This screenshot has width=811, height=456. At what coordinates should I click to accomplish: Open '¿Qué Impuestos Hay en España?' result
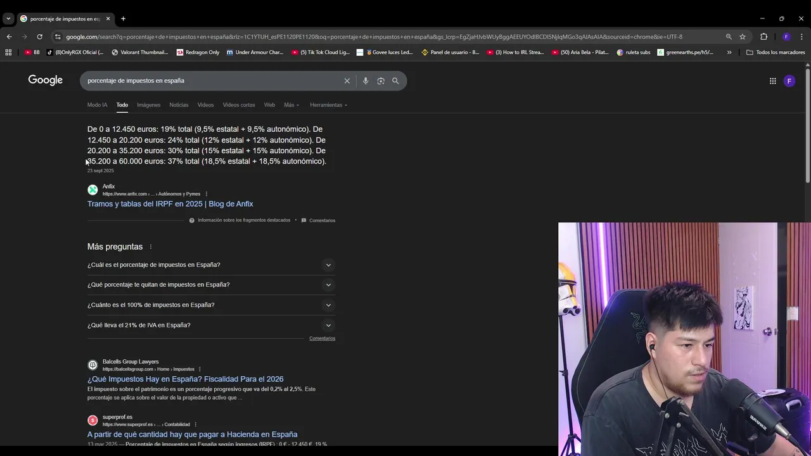click(x=185, y=379)
